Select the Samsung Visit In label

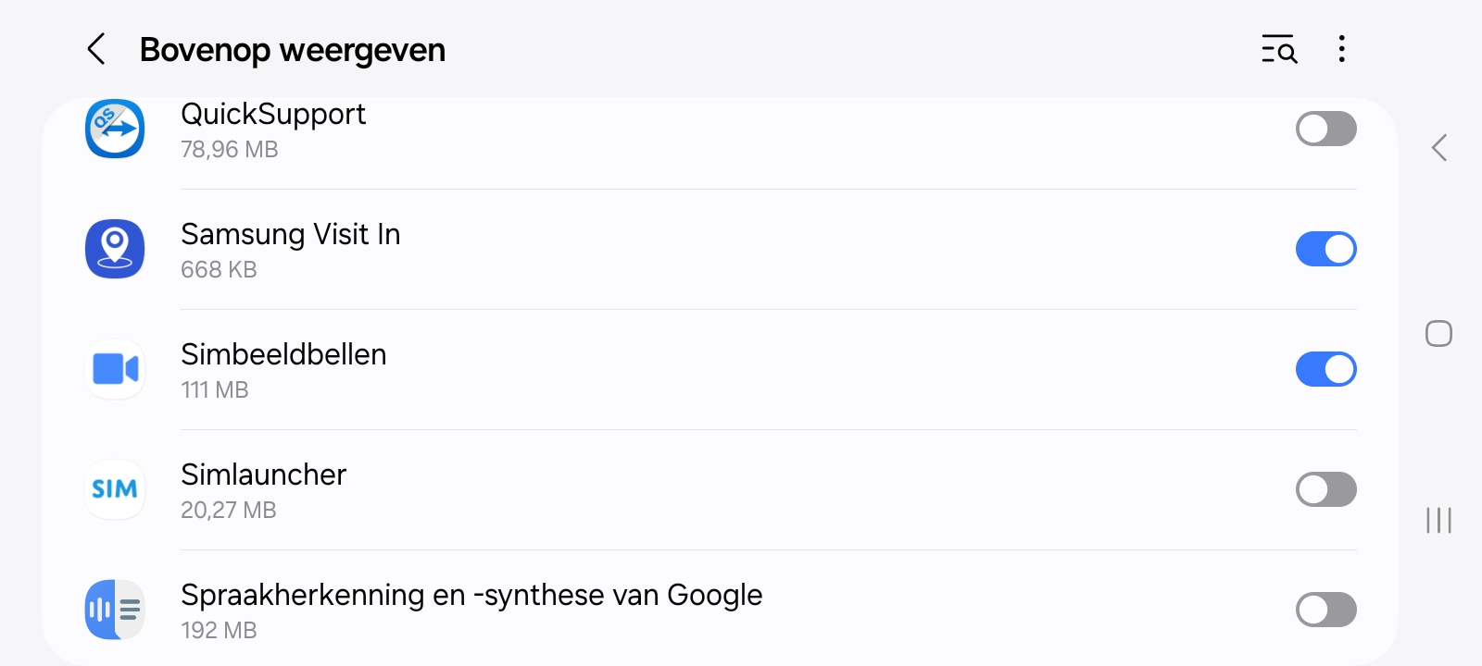[291, 234]
